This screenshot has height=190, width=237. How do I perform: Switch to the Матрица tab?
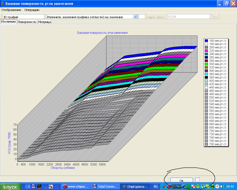point(45,22)
